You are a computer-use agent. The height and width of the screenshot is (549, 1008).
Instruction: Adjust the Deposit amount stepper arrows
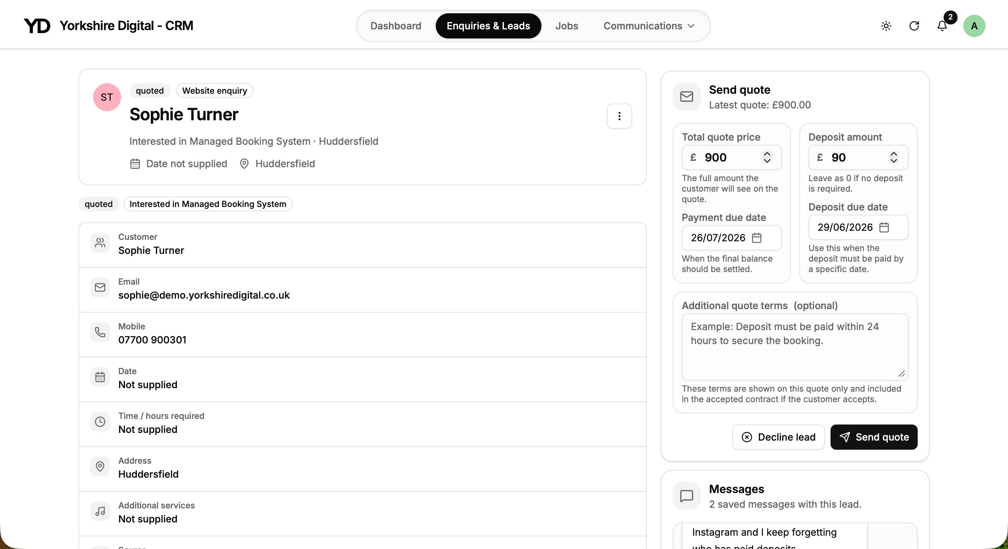coord(894,157)
